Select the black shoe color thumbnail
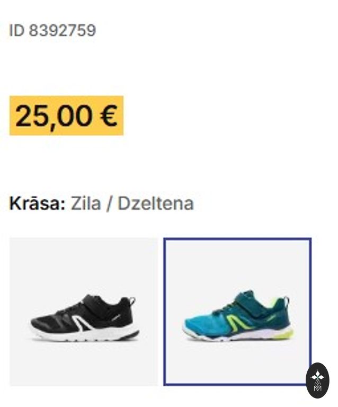The width and height of the screenshot is (338, 407). (x=84, y=312)
